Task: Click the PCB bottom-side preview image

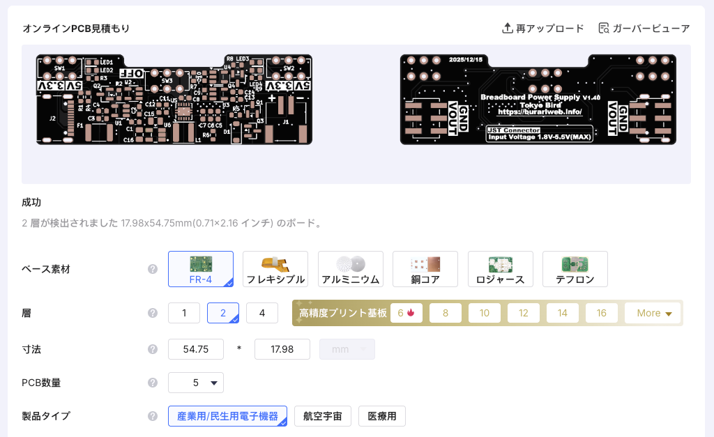Action: [538, 100]
